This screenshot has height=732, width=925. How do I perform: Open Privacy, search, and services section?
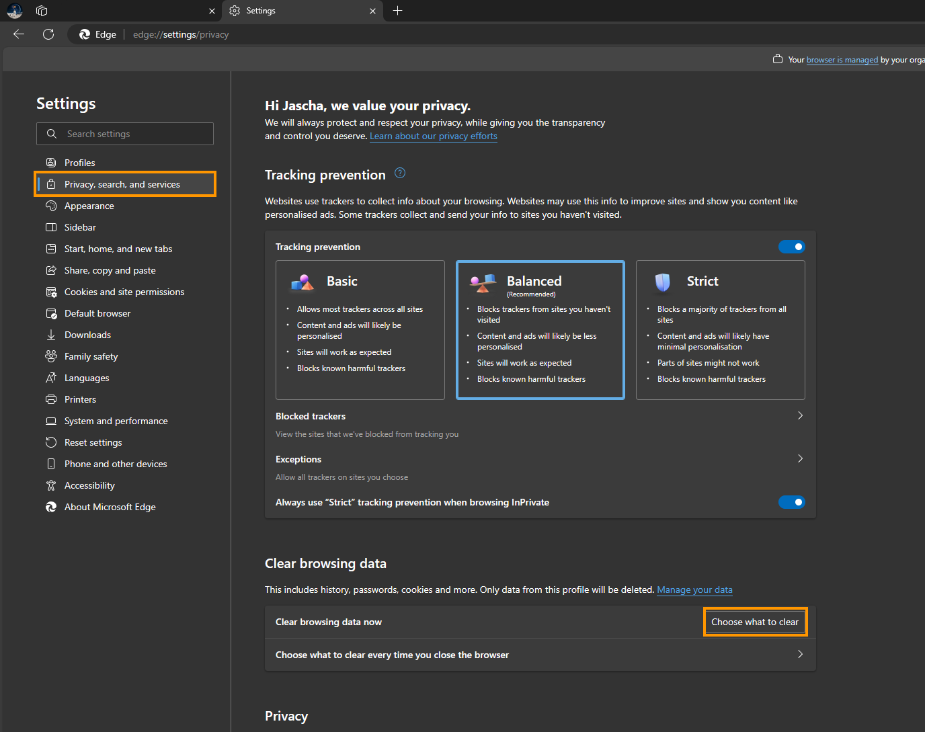tap(125, 184)
